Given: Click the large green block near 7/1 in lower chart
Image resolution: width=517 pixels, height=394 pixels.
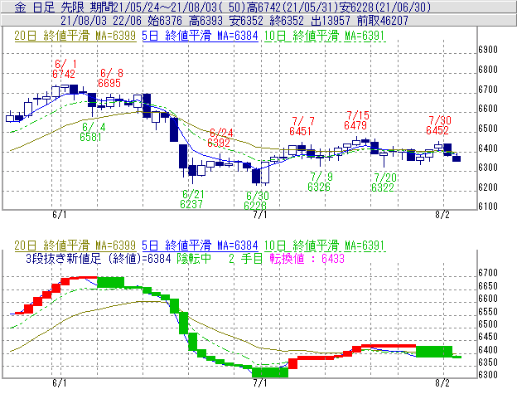Looking at the screenshot, I should (x=270, y=372).
